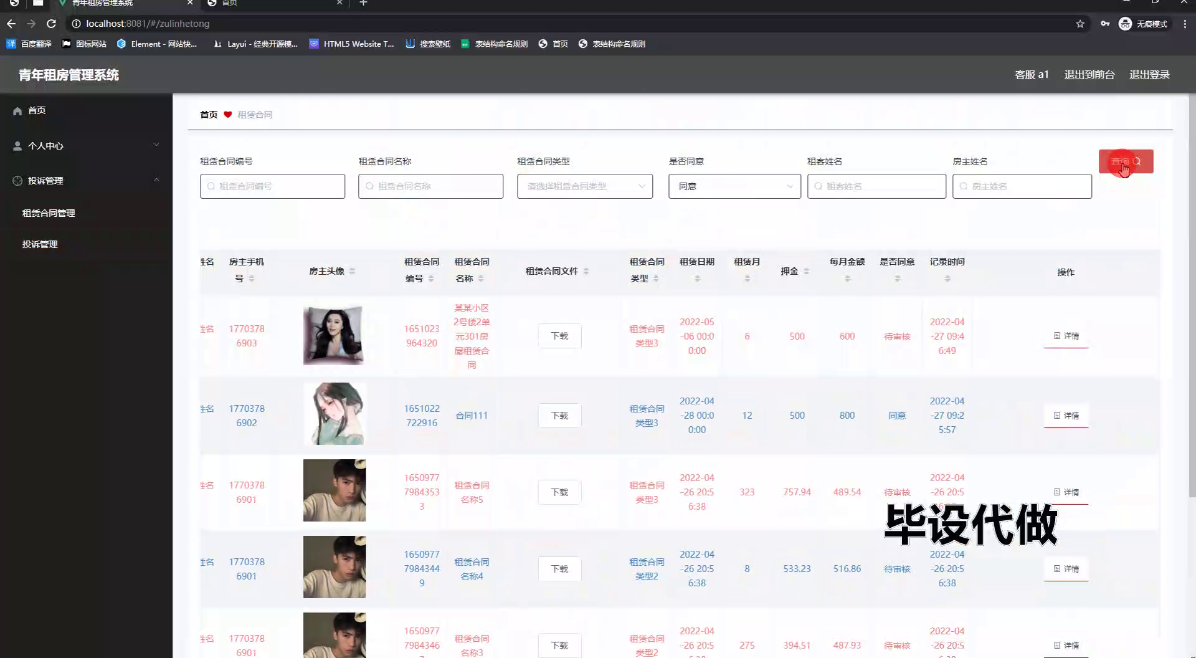Download file for contract 1651023964320
1196x658 pixels.
pyautogui.click(x=559, y=336)
